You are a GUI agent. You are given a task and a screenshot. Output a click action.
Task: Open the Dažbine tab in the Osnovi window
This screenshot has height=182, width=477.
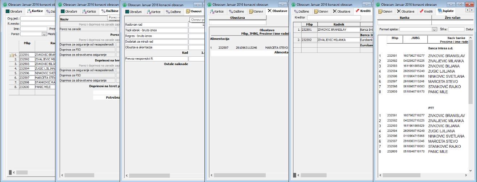(x=173, y=12)
